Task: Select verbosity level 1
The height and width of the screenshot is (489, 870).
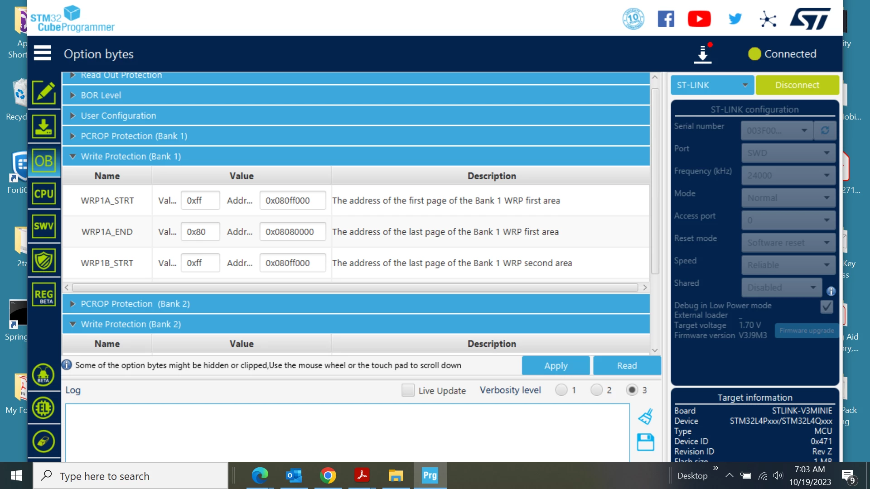Action: [x=561, y=390]
